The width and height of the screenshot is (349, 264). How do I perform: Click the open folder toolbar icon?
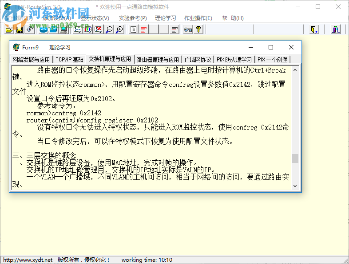(9, 29)
